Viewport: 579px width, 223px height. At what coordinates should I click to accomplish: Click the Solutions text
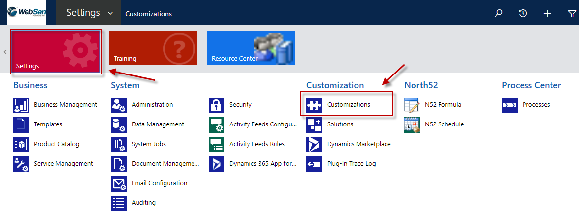(340, 124)
